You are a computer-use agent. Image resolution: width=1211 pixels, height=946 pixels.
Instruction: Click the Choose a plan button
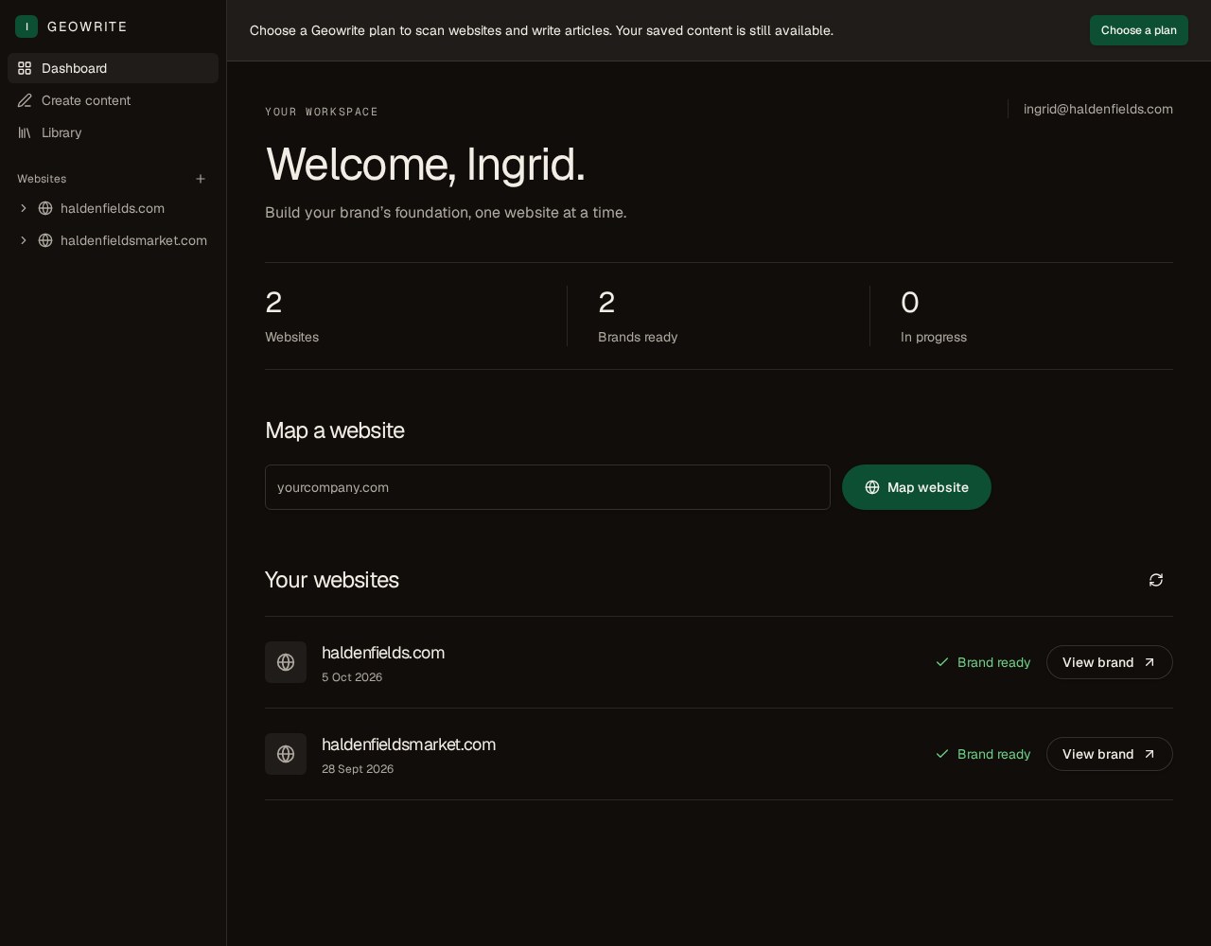pyautogui.click(x=1139, y=30)
